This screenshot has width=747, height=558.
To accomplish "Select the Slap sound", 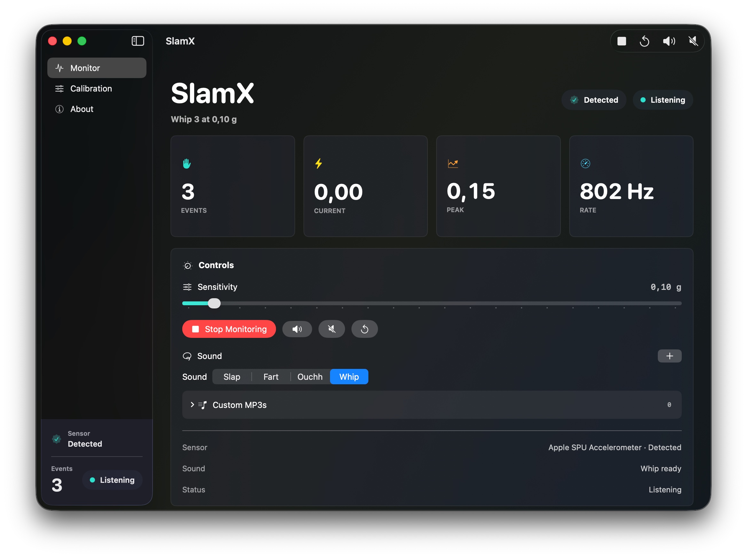I will [x=232, y=377].
